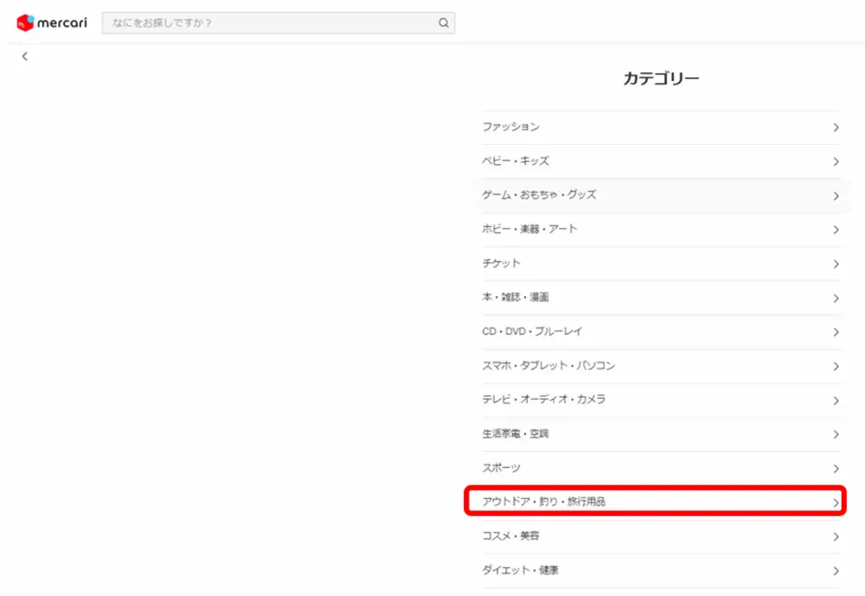Viewport: 865px width, 596px height.
Task: Click chevron next to スマホ・タブレット・パソコン
Action: point(835,367)
